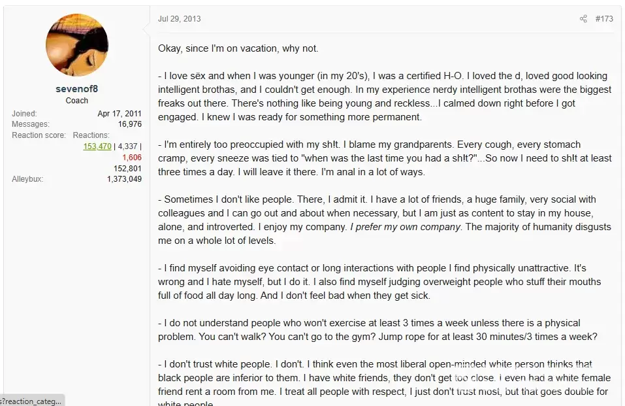Click the Jul 29, 2013 post date
The image size is (625, 406).
click(x=180, y=19)
